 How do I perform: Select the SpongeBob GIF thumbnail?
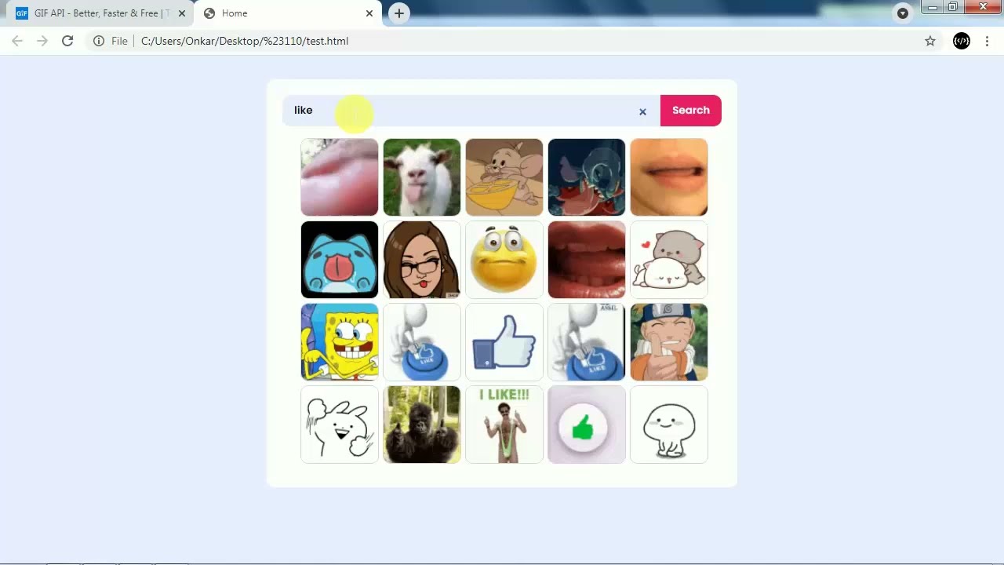click(340, 342)
